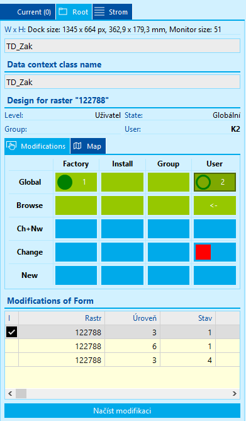
Task: Switch to the Map tab
Action: click(x=88, y=146)
